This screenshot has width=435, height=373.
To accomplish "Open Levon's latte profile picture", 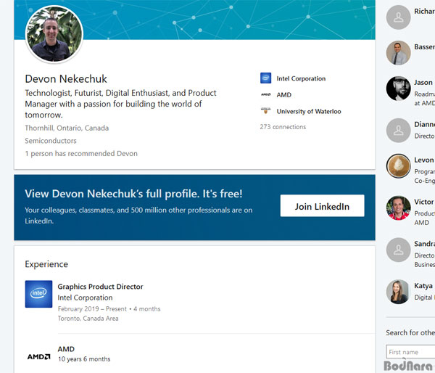I will coord(398,165).
